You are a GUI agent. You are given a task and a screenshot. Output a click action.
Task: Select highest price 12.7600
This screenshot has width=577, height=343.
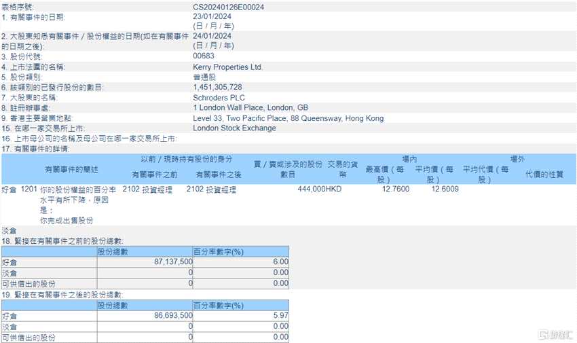coord(396,189)
